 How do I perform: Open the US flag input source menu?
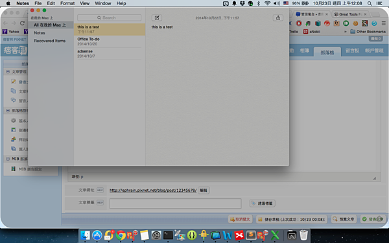click(286, 3)
